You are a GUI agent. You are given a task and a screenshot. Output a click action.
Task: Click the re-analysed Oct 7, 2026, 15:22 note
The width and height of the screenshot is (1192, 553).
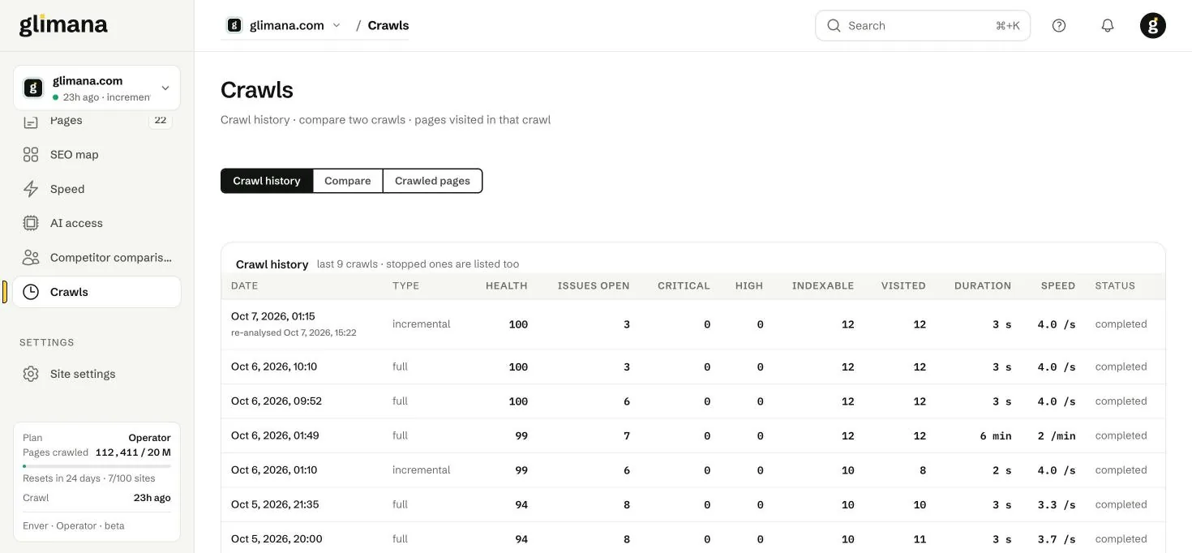[x=294, y=332]
